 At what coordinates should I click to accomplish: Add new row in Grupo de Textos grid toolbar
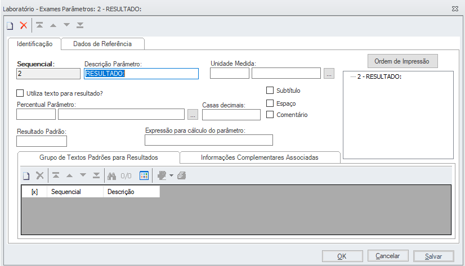click(x=26, y=176)
